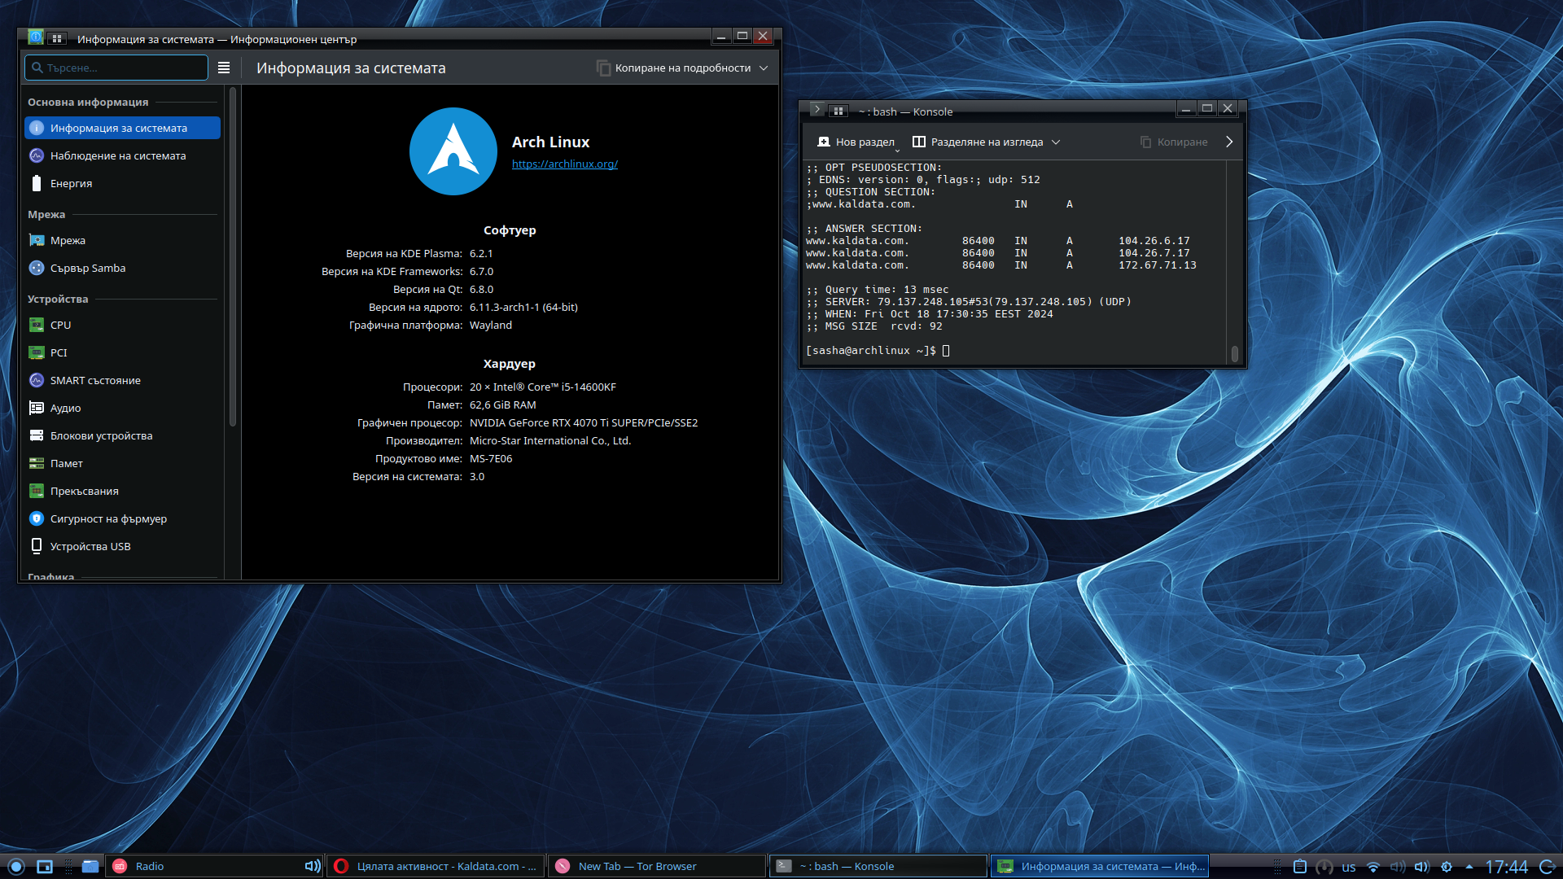Click the 6.11.3-arch1-1 (64-bit) kernel value
This screenshot has height=879, width=1563.
coord(523,308)
